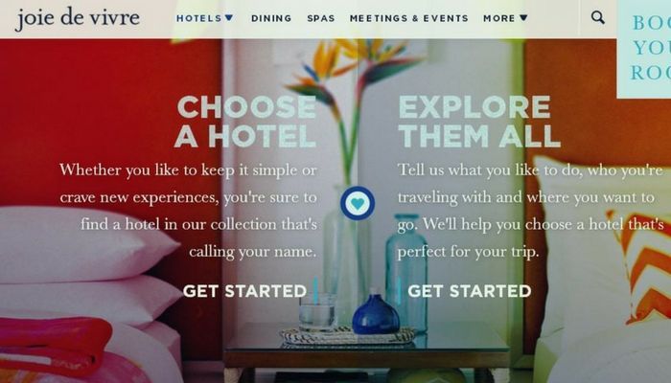The width and height of the screenshot is (671, 383).
Task: Click the Explore Them All description paragraph
Action: (531, 211)
